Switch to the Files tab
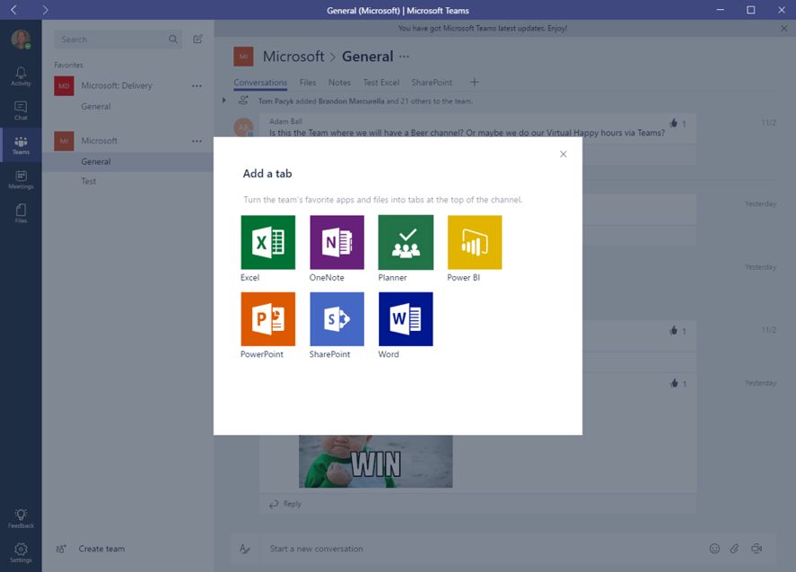The image size is (796, 572). (308, 82)
